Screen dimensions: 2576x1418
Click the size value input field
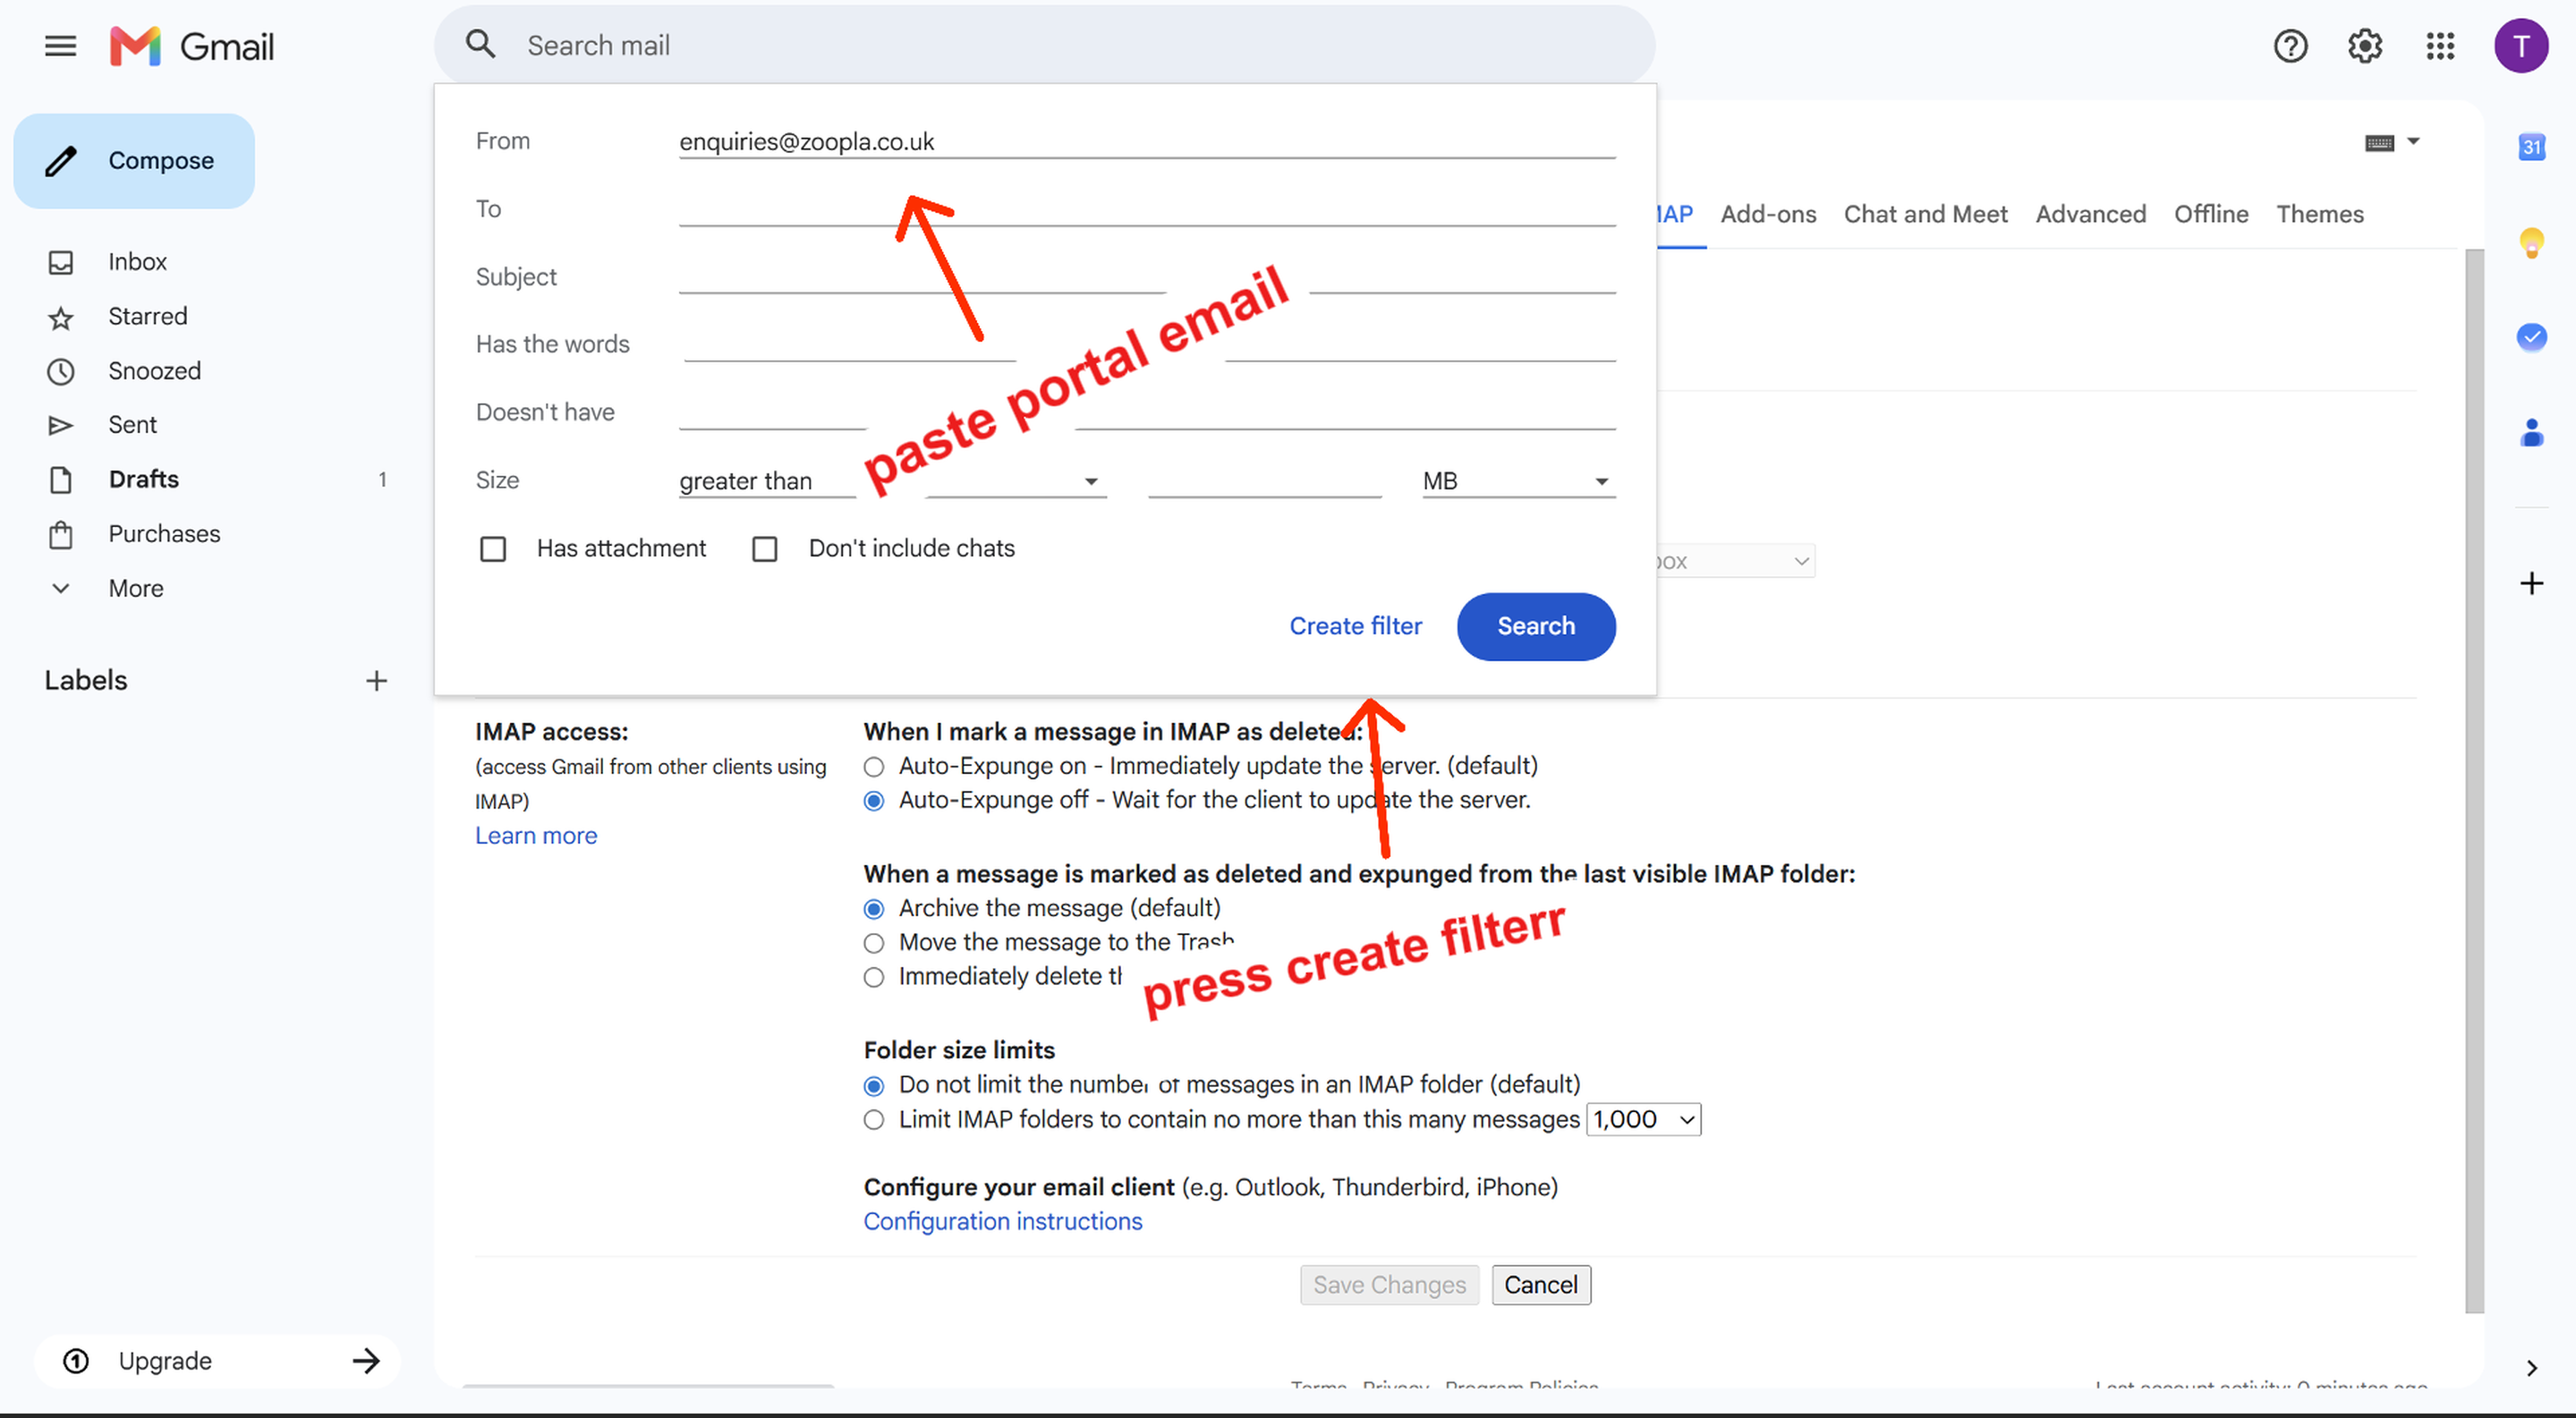tap(1264, 481)
